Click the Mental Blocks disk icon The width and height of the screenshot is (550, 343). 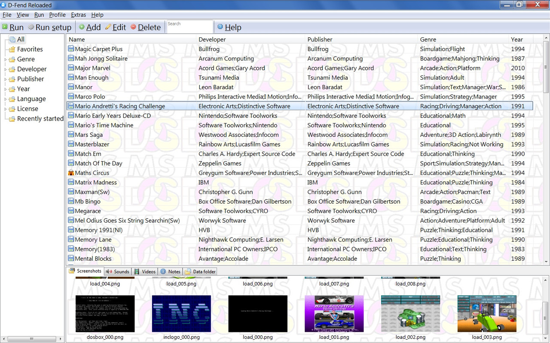click(x=71, y=259)
